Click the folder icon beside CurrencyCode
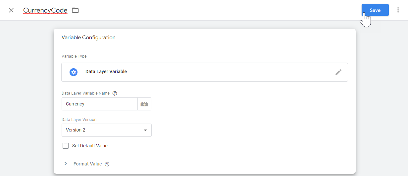Screen dimensions: 408x176 point(76,10)
